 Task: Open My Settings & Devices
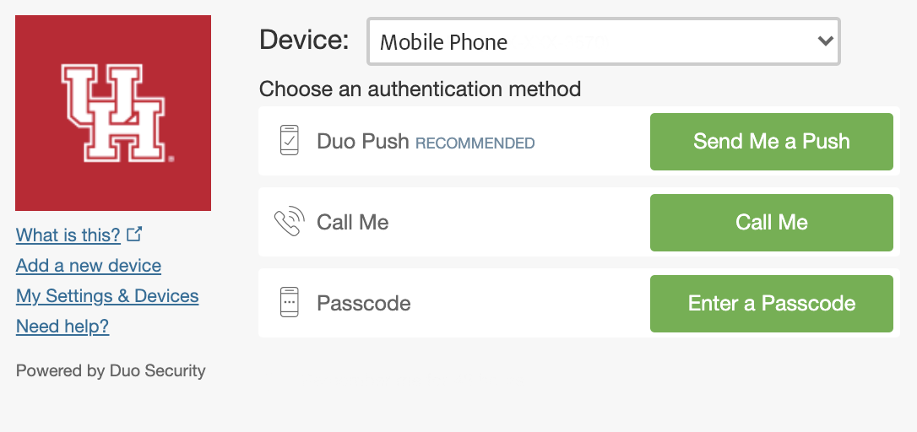pos(107,295)
